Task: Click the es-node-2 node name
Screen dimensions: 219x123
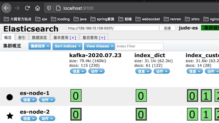Action: pyautogui.click(x=35, y=112)
